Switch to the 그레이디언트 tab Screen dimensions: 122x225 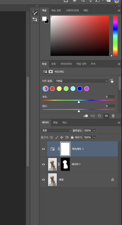pyautogui.click(x=72, y=11)
